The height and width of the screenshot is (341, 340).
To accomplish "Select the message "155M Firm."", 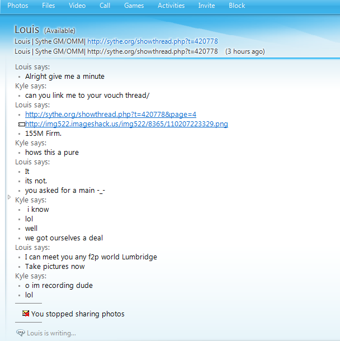I will (x=43, y=133).
